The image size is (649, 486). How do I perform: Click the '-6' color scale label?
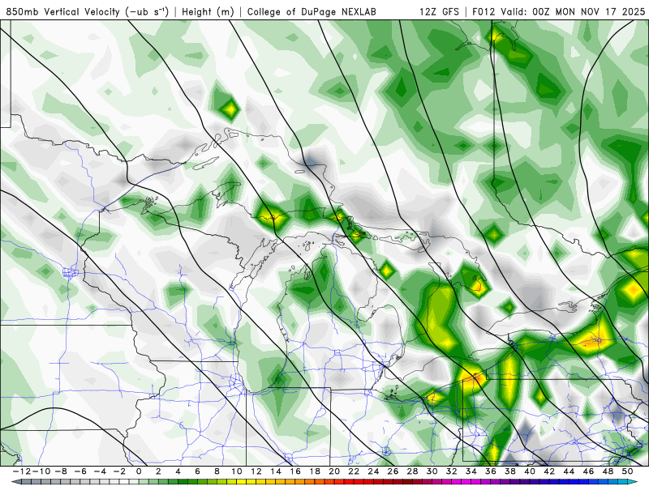tap(80, 471)
